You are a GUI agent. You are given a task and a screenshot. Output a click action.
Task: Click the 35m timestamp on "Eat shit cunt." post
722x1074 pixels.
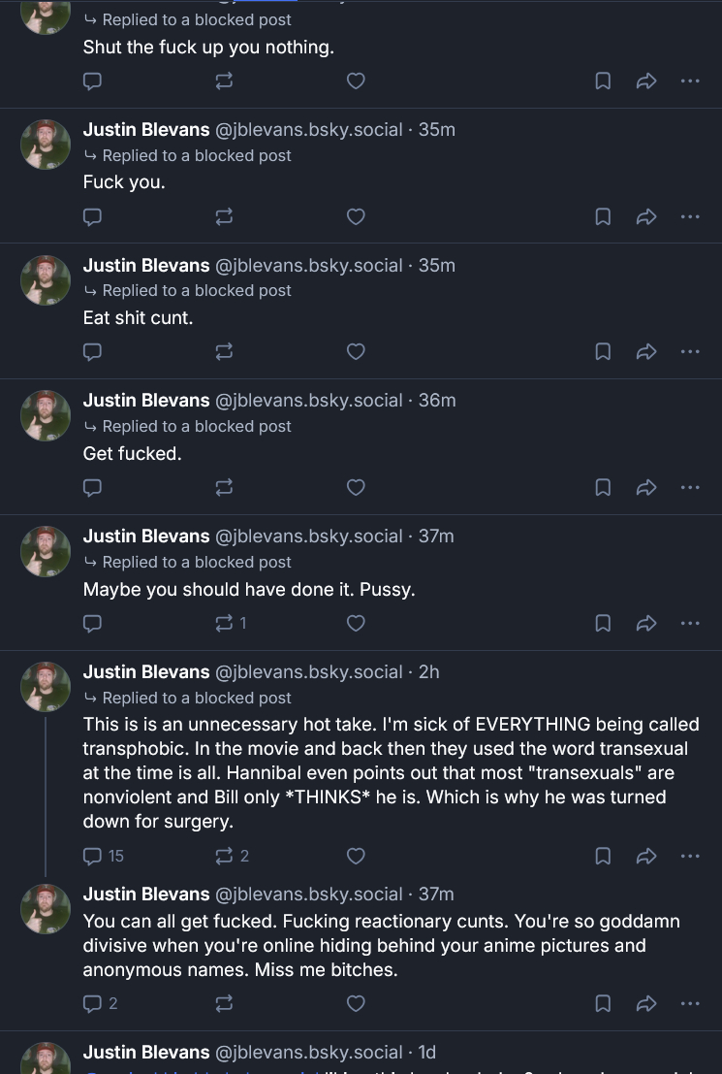(437, 265)
